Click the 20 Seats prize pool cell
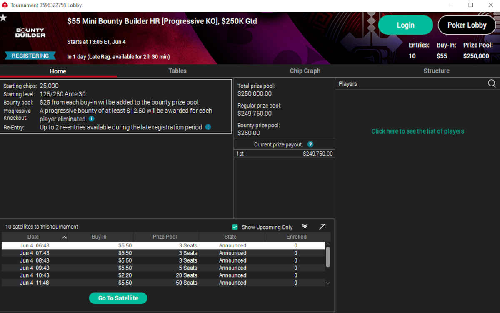Image resolution: width=500 pixels, height=313 pixels. (186, 275)
